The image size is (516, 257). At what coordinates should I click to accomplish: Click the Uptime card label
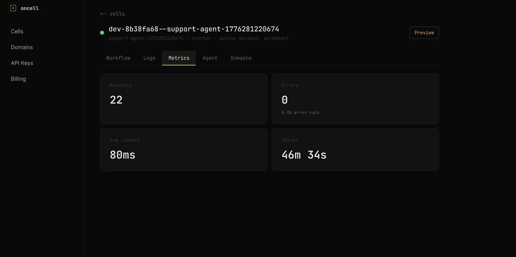point(290,140)
